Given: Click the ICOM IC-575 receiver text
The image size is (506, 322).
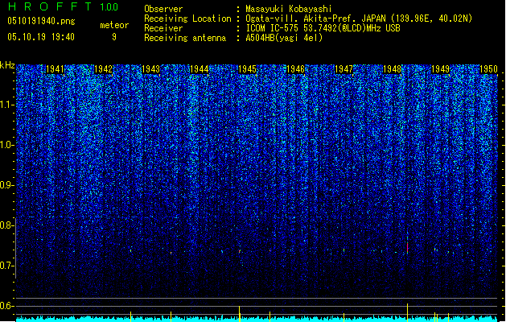Looking at the screenshot, I should tap(323, 28).
